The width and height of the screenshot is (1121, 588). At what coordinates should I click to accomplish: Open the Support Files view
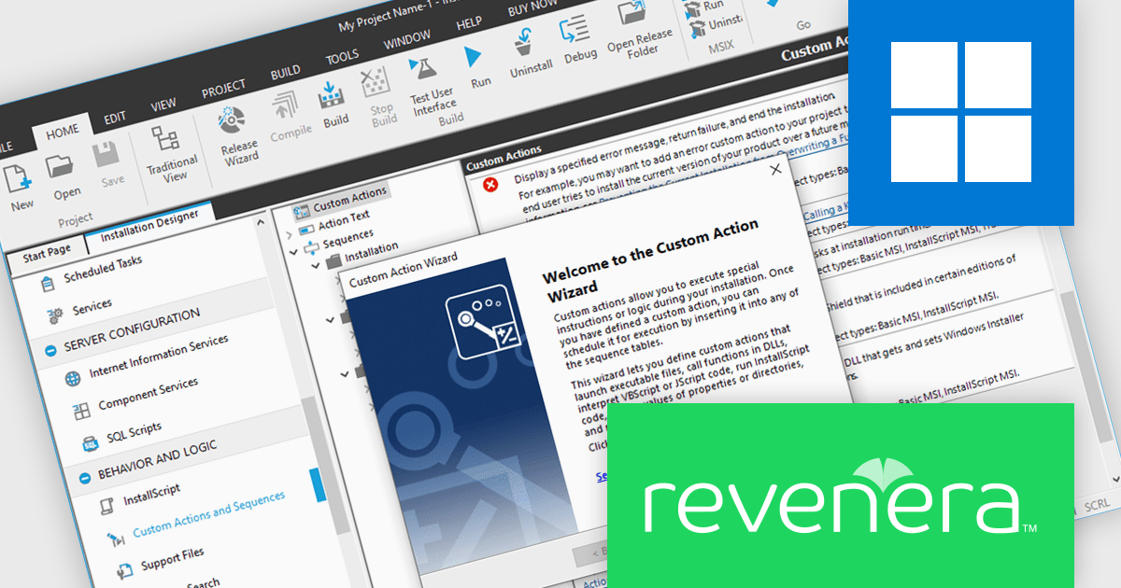coord(172,558)
